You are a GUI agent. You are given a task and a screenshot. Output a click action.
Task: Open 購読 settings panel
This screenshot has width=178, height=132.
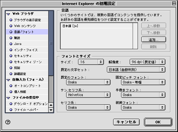[x=27, y=38]
